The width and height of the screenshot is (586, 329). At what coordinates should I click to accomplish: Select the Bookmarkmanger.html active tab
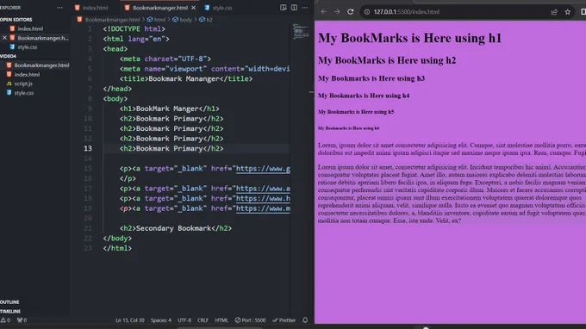click(160, 8)
